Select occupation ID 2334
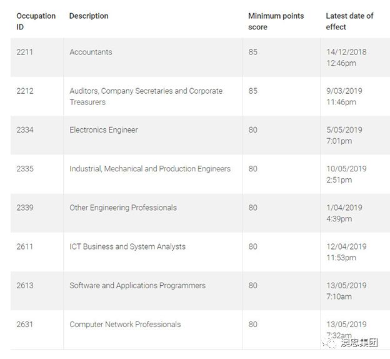This screenshot has height=359, width=390. pyautogui.click(x=25, y=129)
